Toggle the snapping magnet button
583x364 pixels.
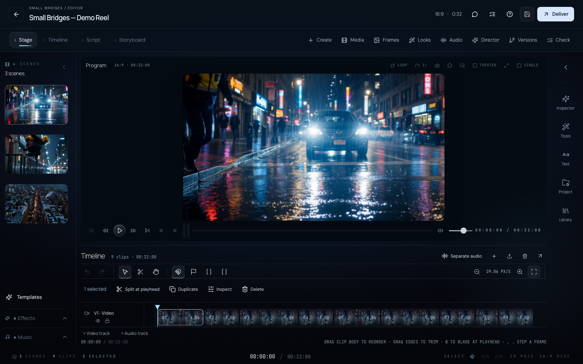point(178,272)
